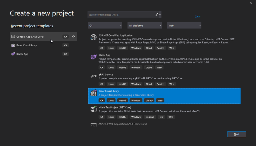Click the Linux tag under Razor Class Library
The width and height of the screenshot is (256, 146).
(111, 100)
